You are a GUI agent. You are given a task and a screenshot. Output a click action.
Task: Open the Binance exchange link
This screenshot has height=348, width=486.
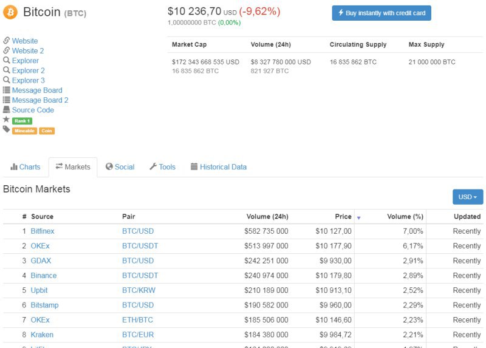[x=43, y=276]
